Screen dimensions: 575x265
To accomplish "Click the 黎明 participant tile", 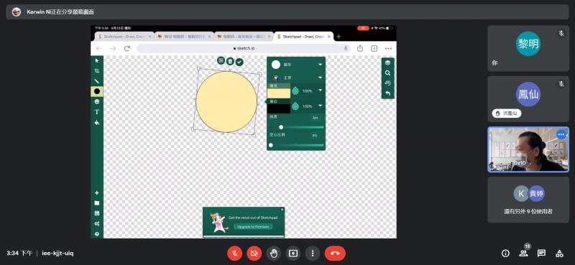I will coord(528,48).
